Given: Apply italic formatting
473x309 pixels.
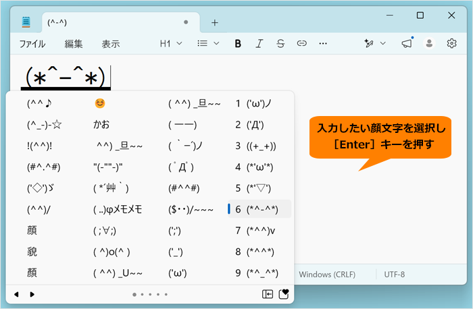Looking at the screenshot, I should click(259, 44).
